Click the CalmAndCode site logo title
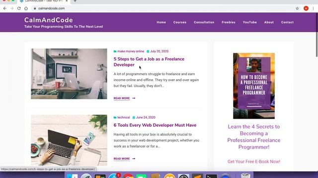This screenshot has height=178, width=318. pos(49,20)
